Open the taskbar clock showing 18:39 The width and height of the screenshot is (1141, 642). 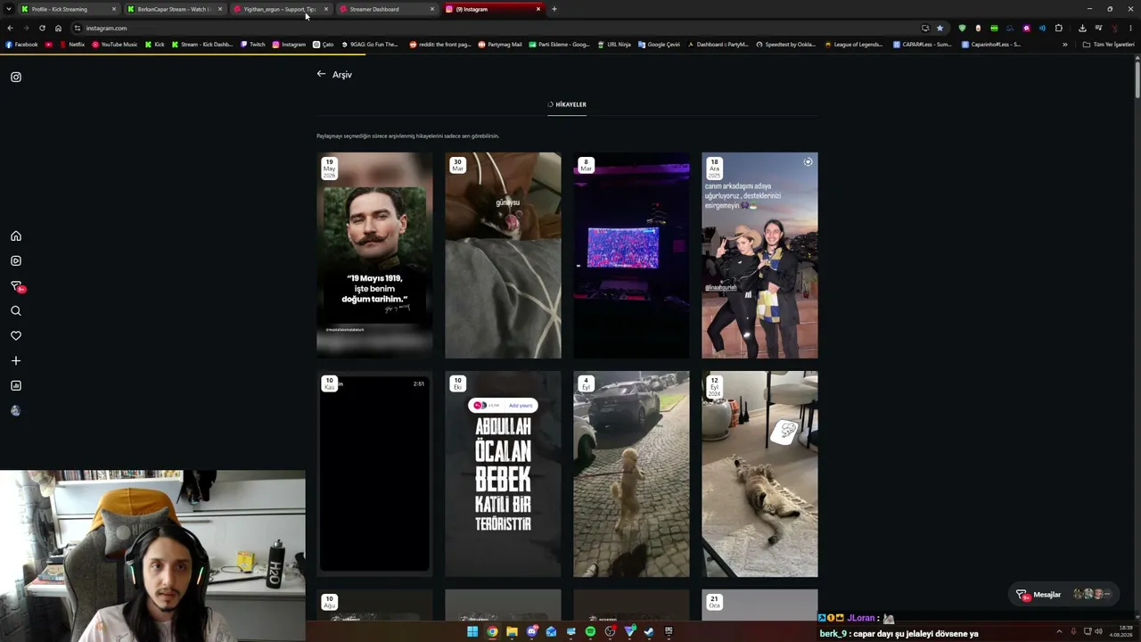click(x=1120, y=632)
